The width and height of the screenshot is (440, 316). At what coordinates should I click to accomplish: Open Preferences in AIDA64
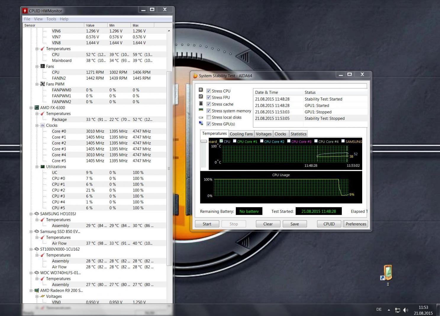[356, 224]
